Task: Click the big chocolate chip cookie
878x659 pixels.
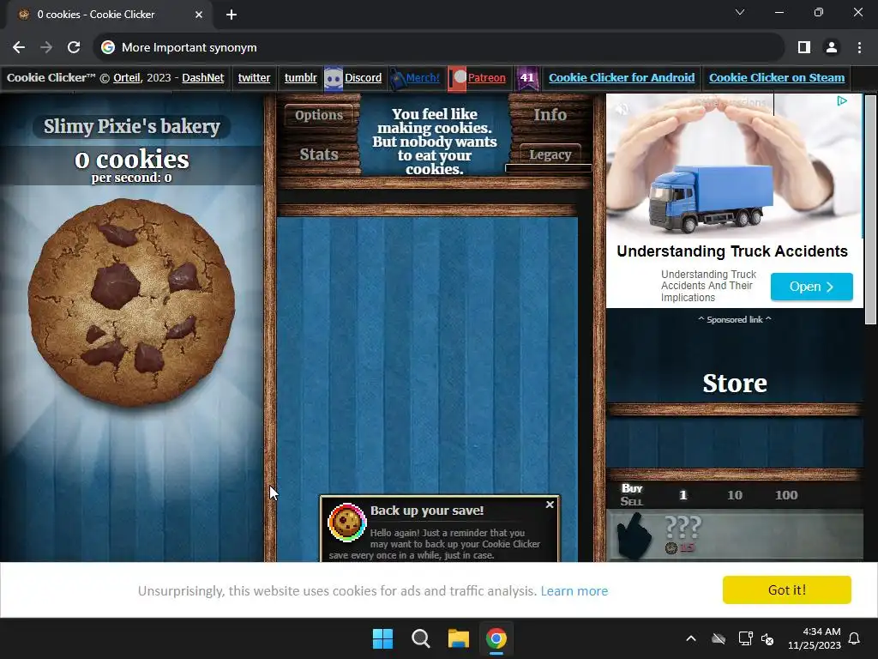Action: point(131,303)
